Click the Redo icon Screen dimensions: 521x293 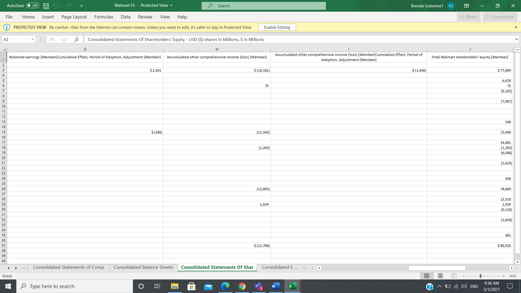69,6
